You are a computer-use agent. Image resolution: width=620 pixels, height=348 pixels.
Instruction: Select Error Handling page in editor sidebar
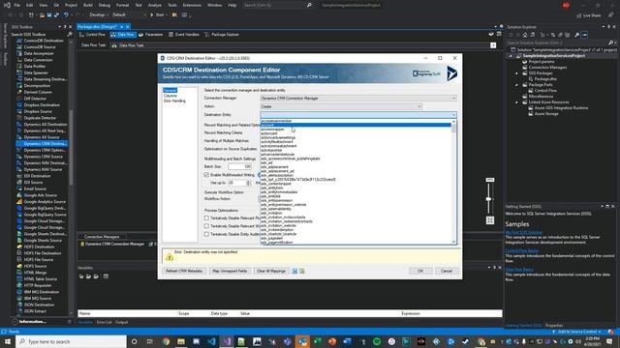click(x=174, y=101)
